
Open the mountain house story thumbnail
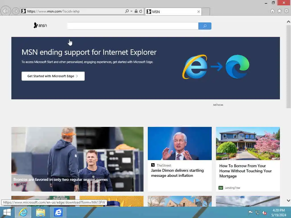pyautogui.click(x=180, y=201)
